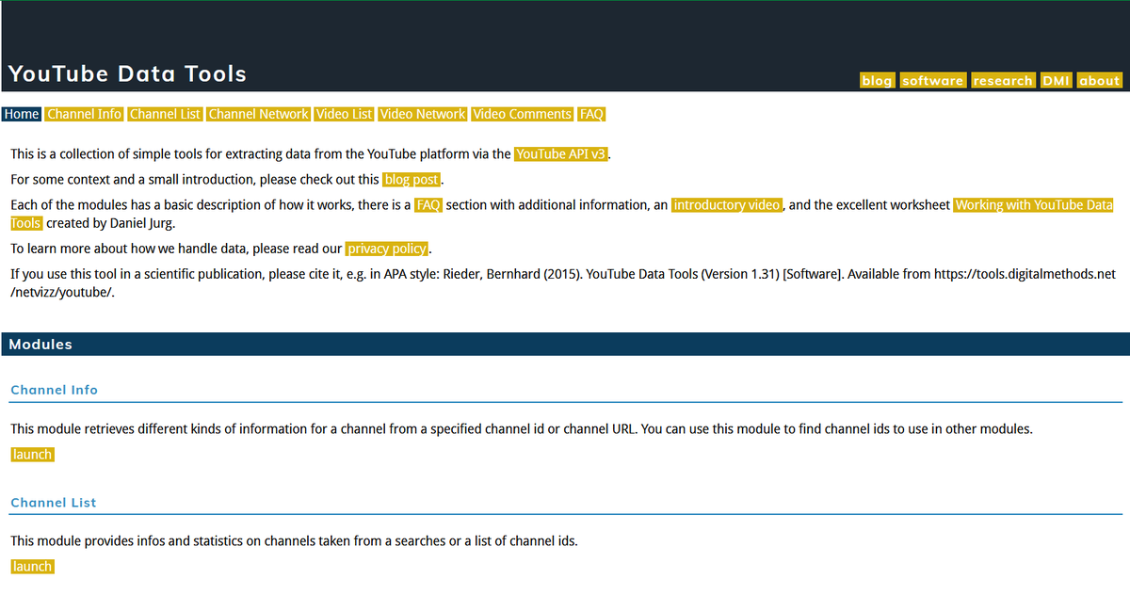Click the YouTube Data Tools title
Screen dimensions: 1130x595
click(127, 74)
